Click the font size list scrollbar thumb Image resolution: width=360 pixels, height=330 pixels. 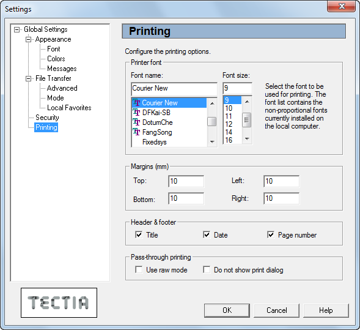[247, 120]
